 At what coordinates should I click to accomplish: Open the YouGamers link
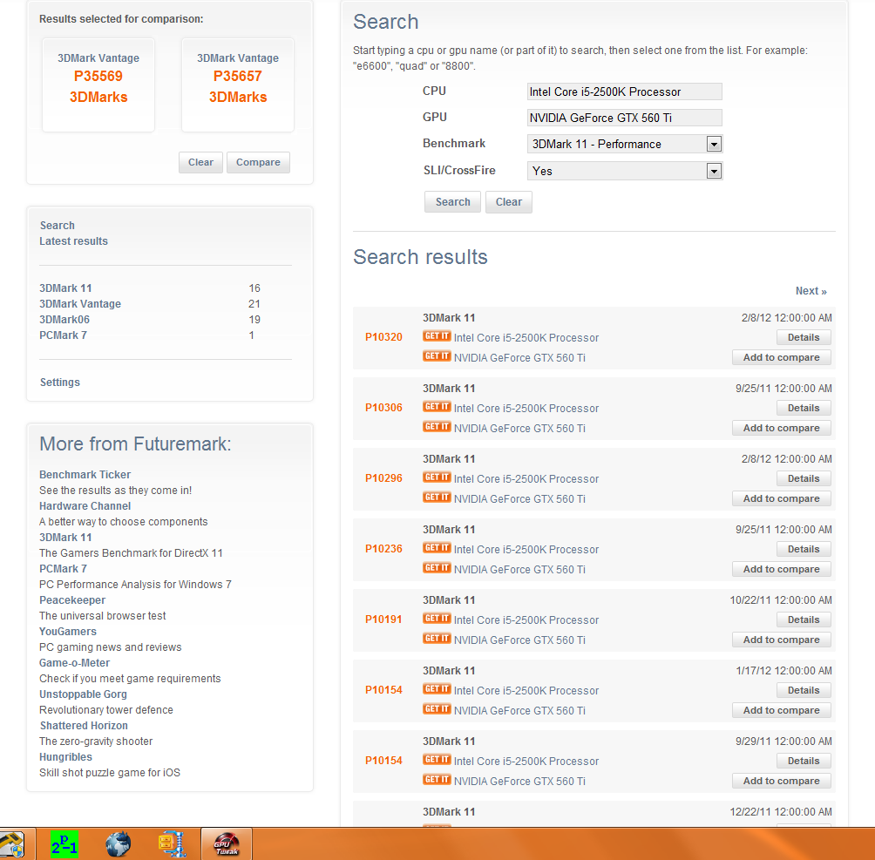[67, 631]
